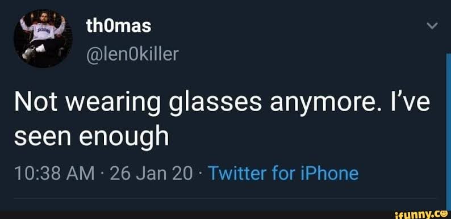Open th0mas's circular profile picture
451x219 pixels.
(x=43, y=39)
